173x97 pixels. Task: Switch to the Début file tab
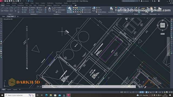coord(4,16)
